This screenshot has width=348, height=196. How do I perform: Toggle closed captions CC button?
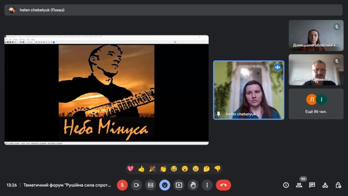click(x=151, y=185)
